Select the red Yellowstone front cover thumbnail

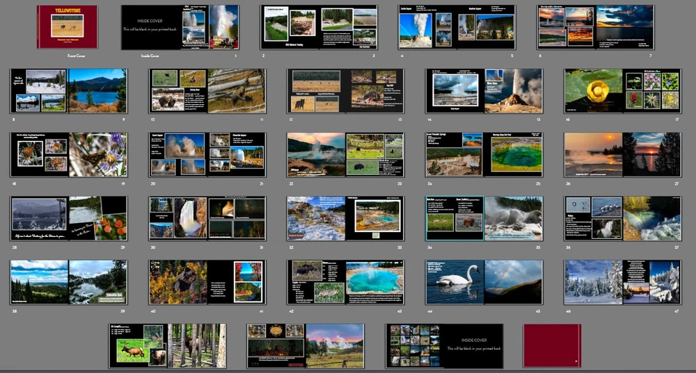68,27
